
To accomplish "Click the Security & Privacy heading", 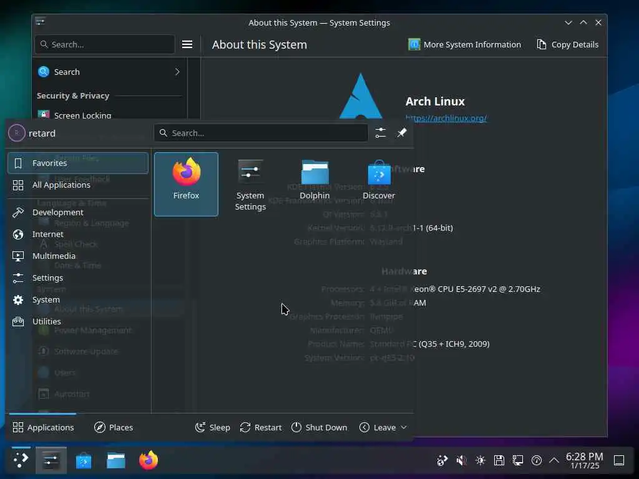I will tap(73, 95).
